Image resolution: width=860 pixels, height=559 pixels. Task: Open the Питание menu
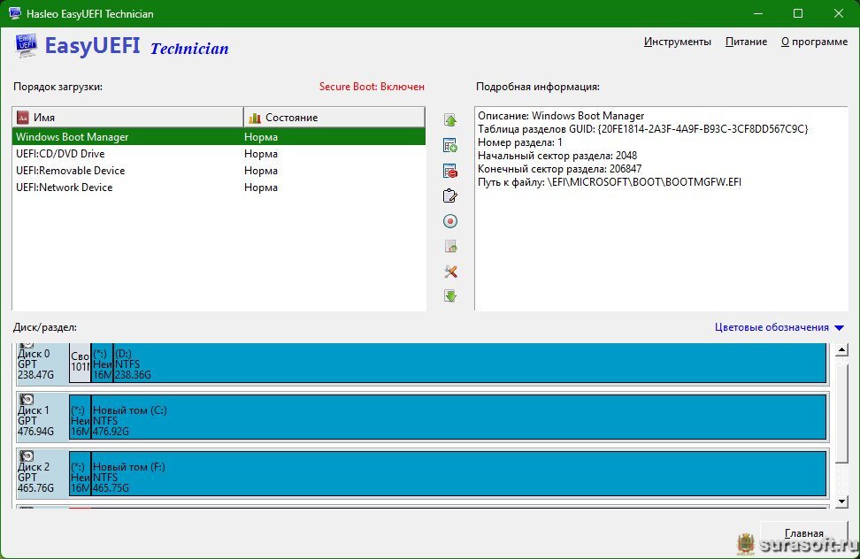pyautogui.click(x=746, y=42)
